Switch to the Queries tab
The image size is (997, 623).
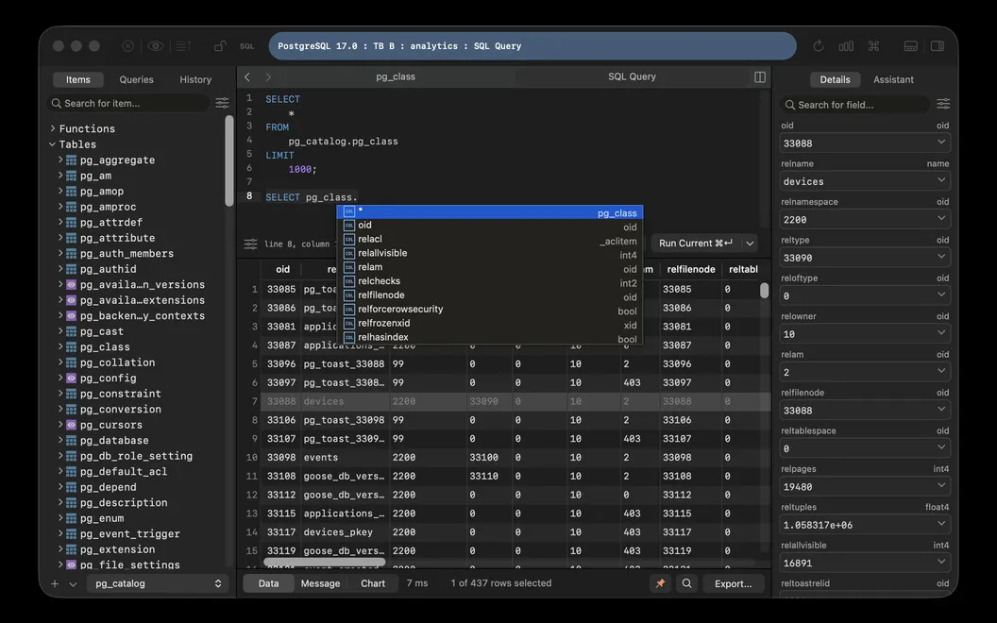137,79
